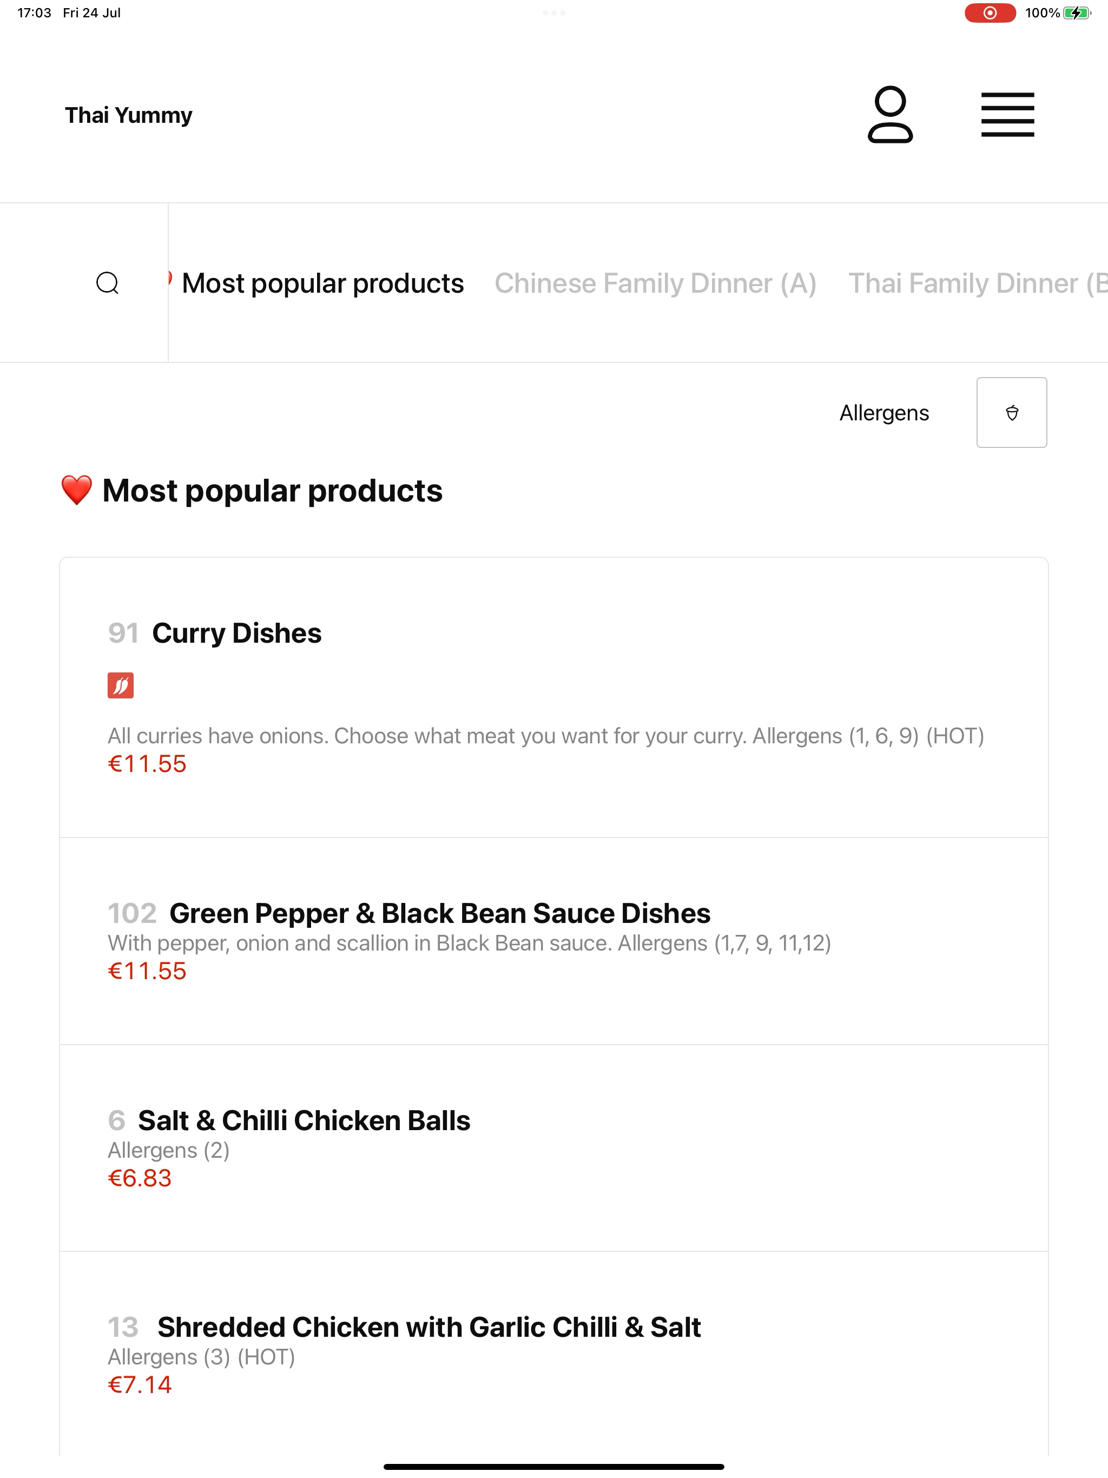This screenshot has height=1478, width=1108.
Task: Tap the €6.83 price
Action: [140, 1178]
